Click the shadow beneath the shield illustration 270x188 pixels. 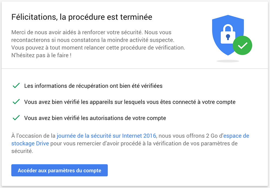coord(228,61)
